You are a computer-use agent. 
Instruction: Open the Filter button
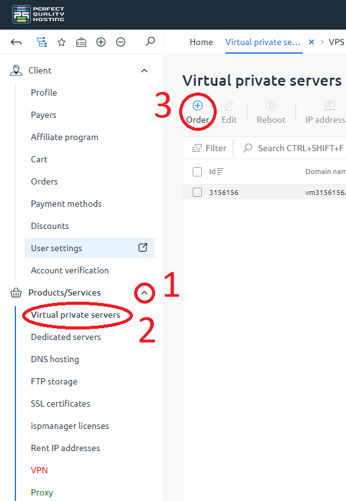(209, 148)
